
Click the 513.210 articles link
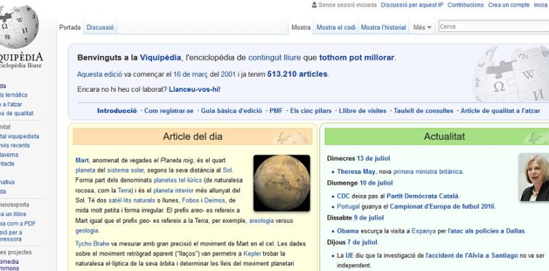pyautogui.click(x=297, y=74)
